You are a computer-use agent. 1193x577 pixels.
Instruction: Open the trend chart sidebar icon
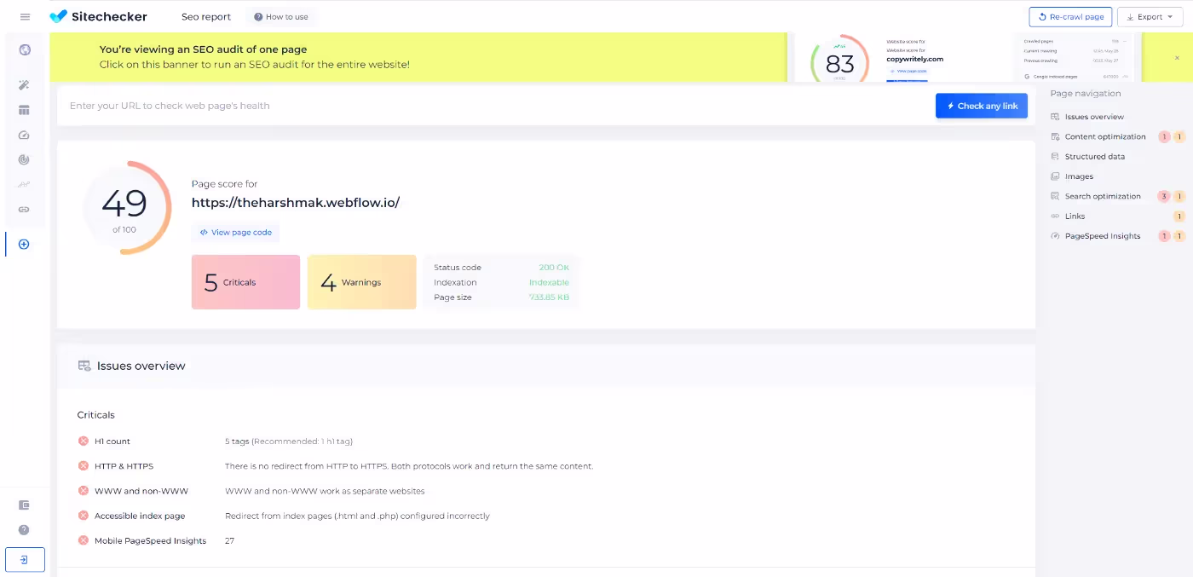click(24, 184)
